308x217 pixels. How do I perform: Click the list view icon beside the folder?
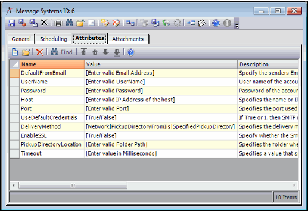pos(91,23)
